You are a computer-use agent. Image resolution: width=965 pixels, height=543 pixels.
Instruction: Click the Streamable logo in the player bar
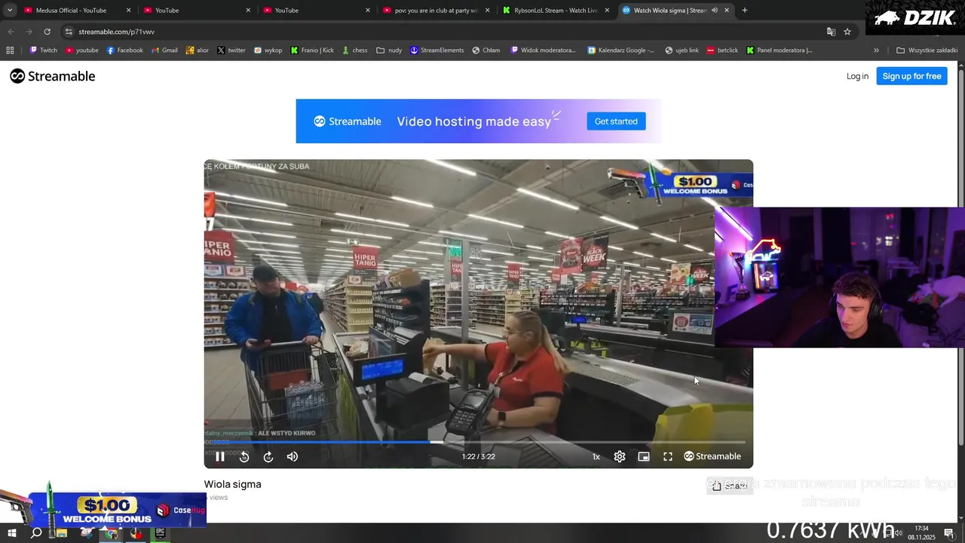(x=712, y=456)
